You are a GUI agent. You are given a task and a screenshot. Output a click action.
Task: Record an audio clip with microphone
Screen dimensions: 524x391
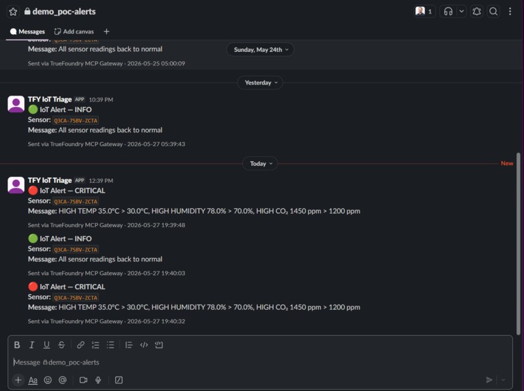(98, 380)
